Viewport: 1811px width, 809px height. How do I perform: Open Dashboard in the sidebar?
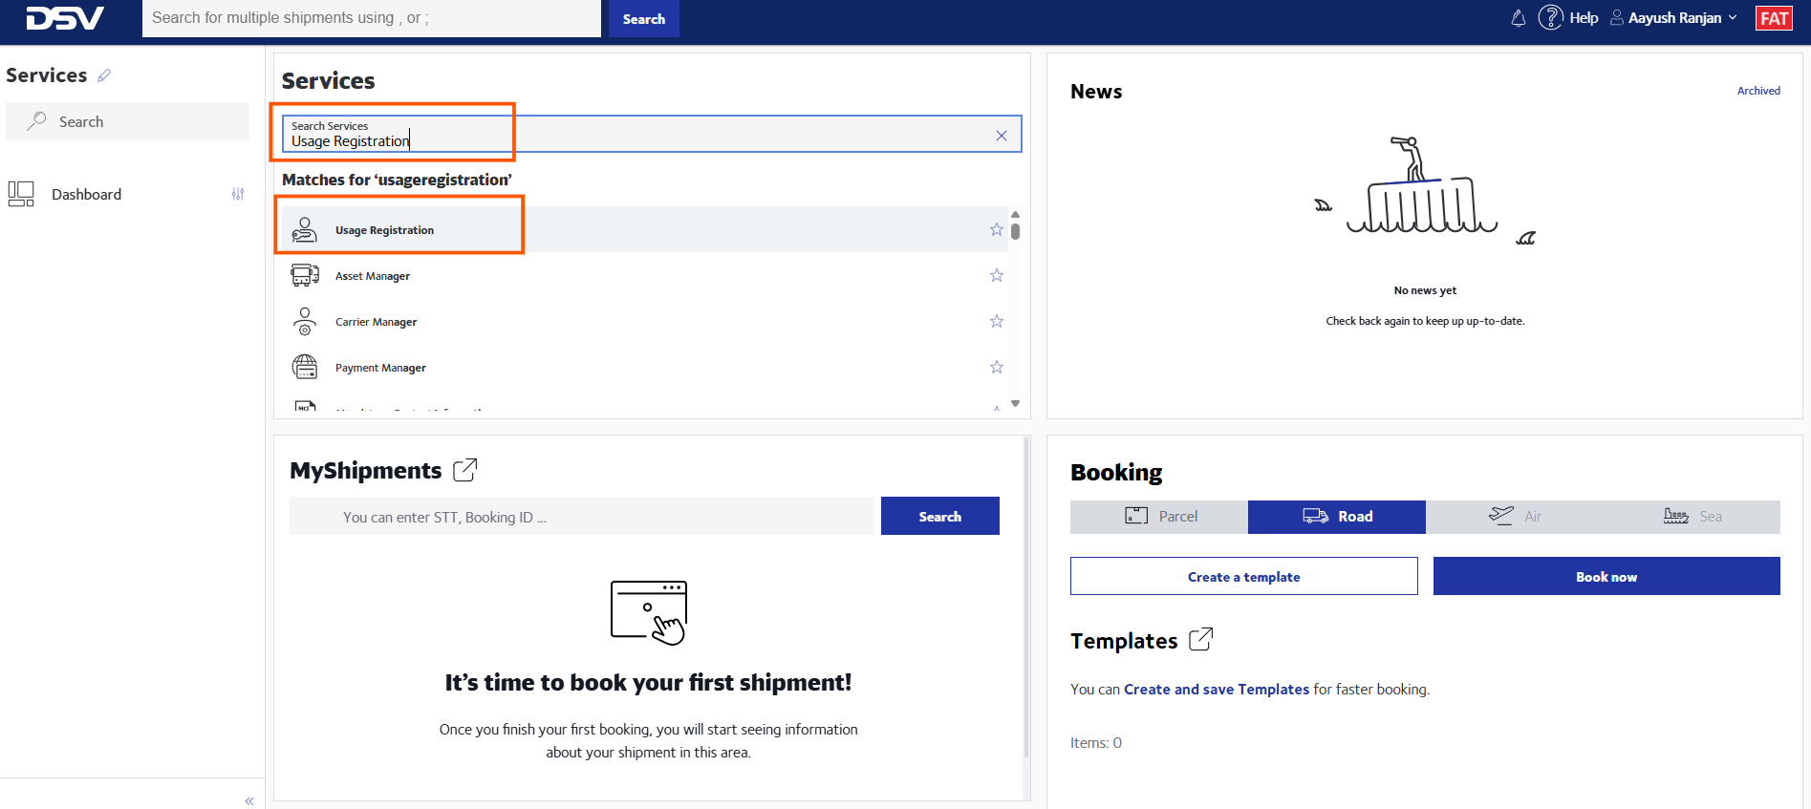tap(86, 194)
